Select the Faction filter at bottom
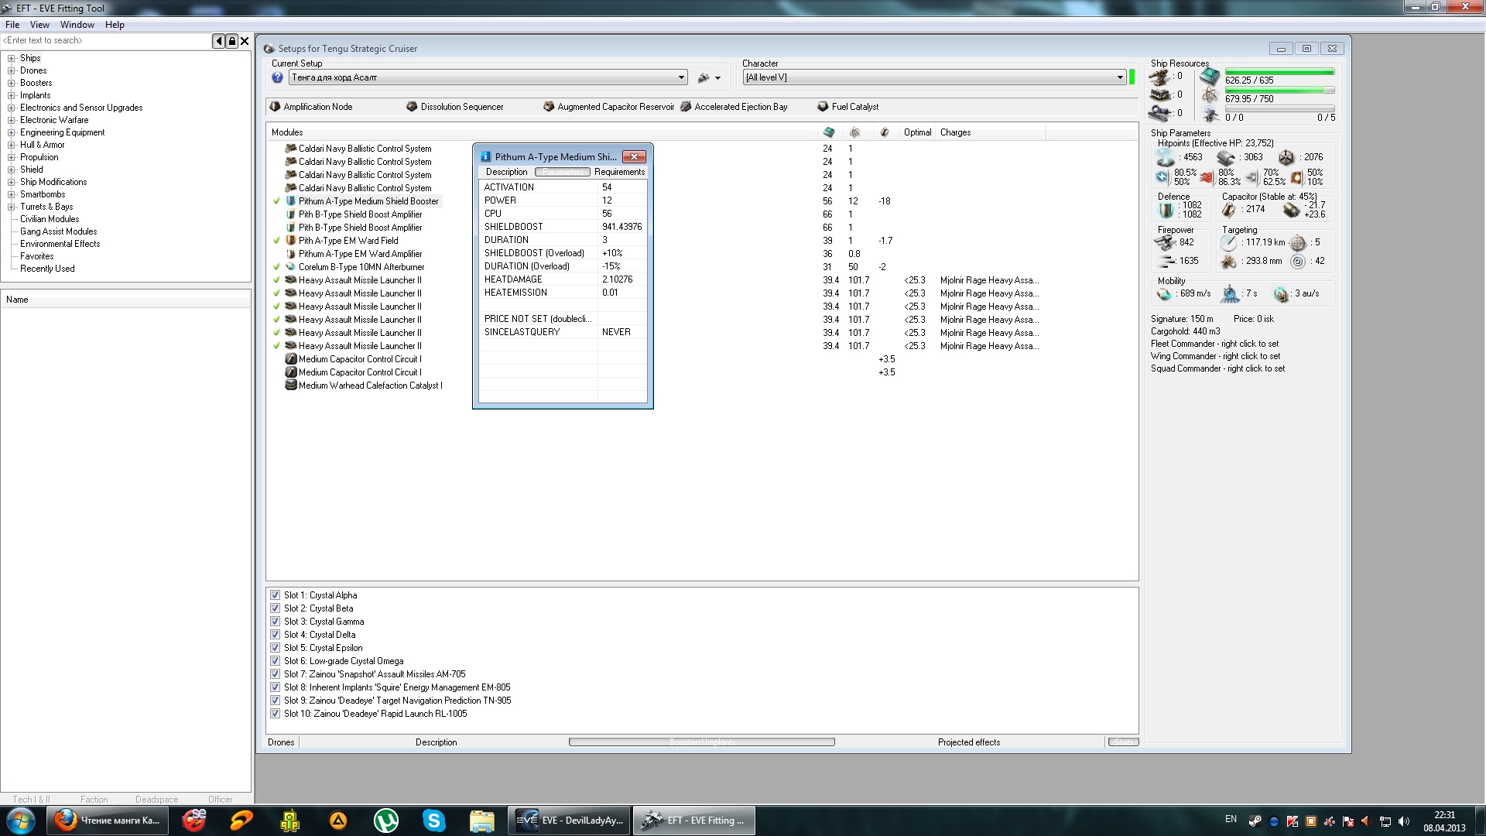The image size is (1486, 836). click(x=94, y=800)
